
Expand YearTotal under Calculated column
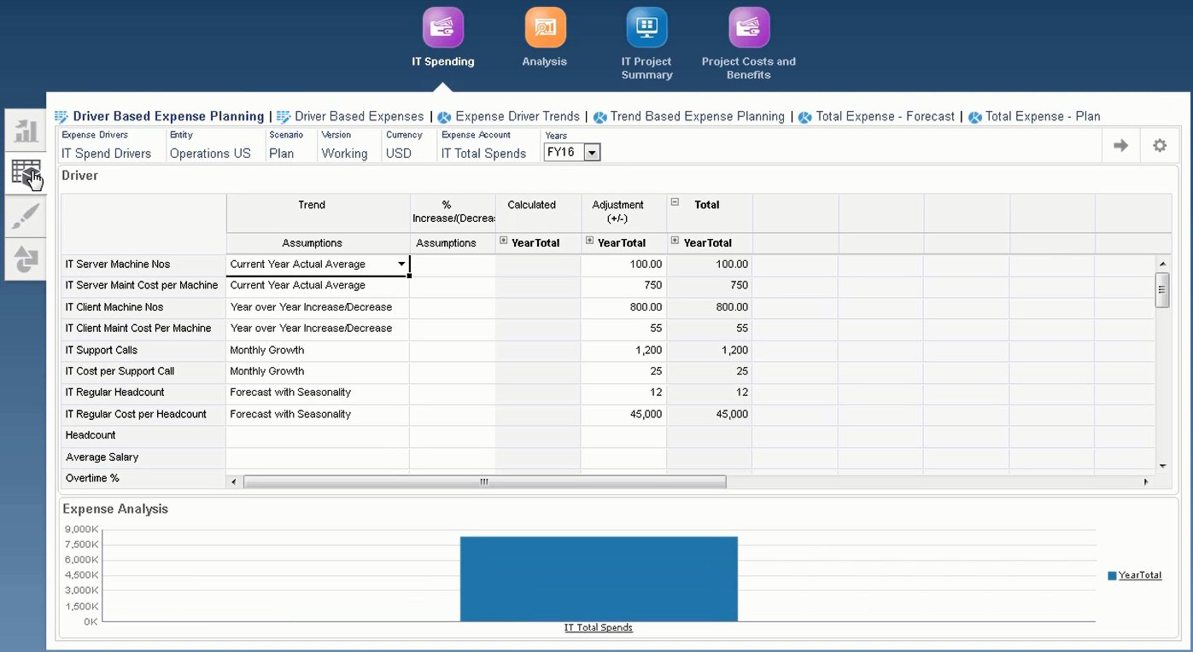tap(503, 242)
